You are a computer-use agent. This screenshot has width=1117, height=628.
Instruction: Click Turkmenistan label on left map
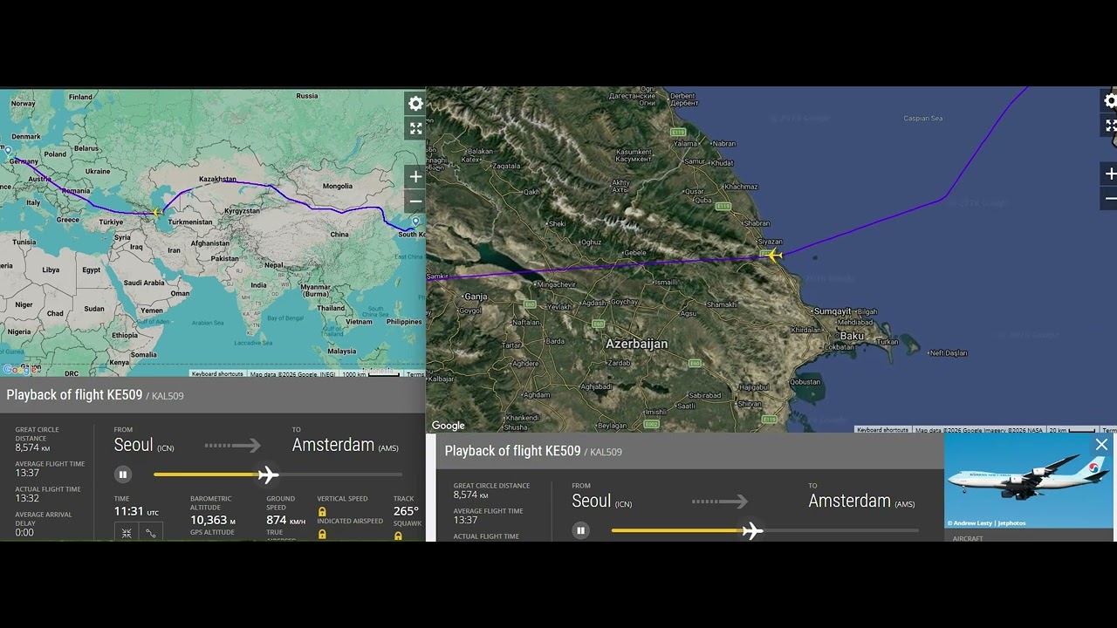tap(189, 222)
